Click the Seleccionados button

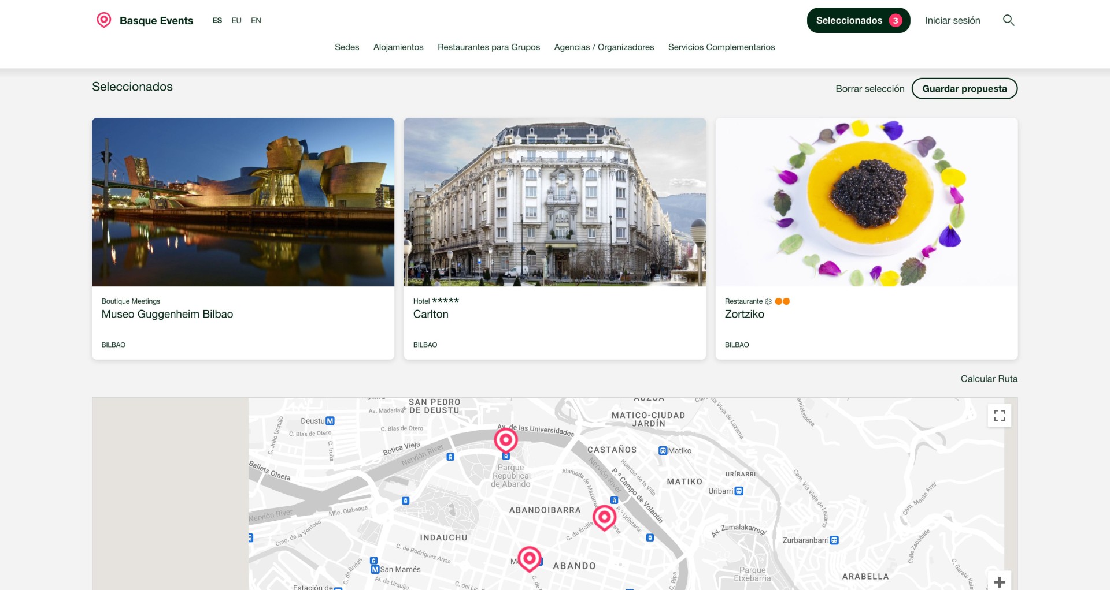click(x=859, y=20)
